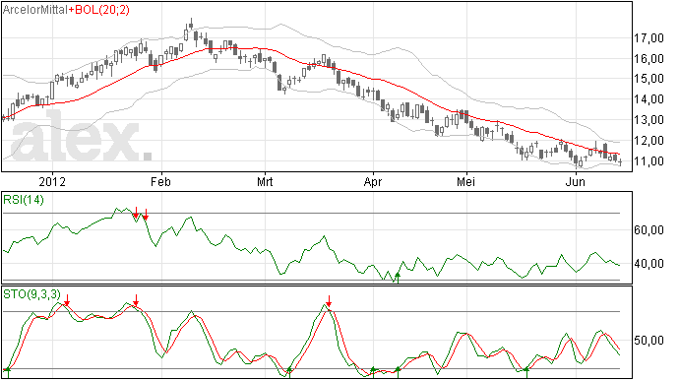Click the Feb date axis label
The height and width of the screenshot is (381, 679).
160,181
